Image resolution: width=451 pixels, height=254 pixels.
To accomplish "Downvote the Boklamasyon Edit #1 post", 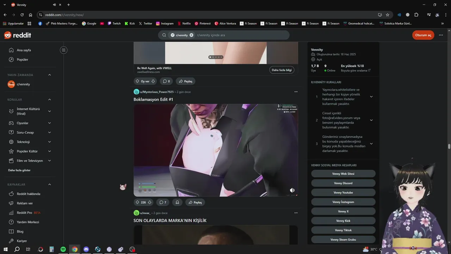I will click(150, 202).
